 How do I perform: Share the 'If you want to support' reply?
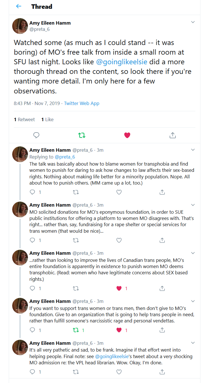[x=162, y=330]
